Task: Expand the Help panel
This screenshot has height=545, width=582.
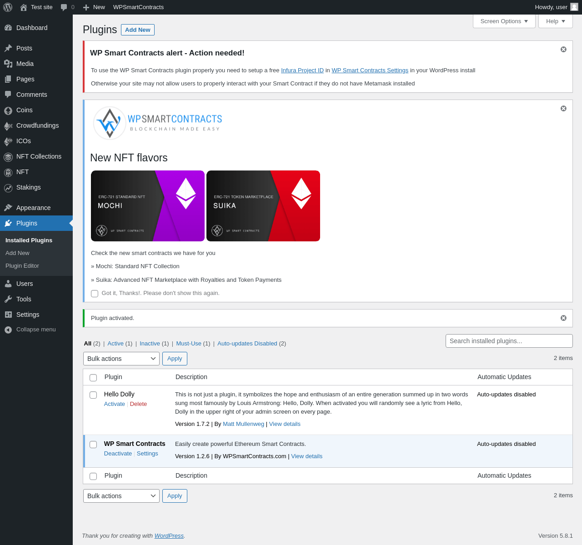Action: pyautogui.click(x=556, y=21)
